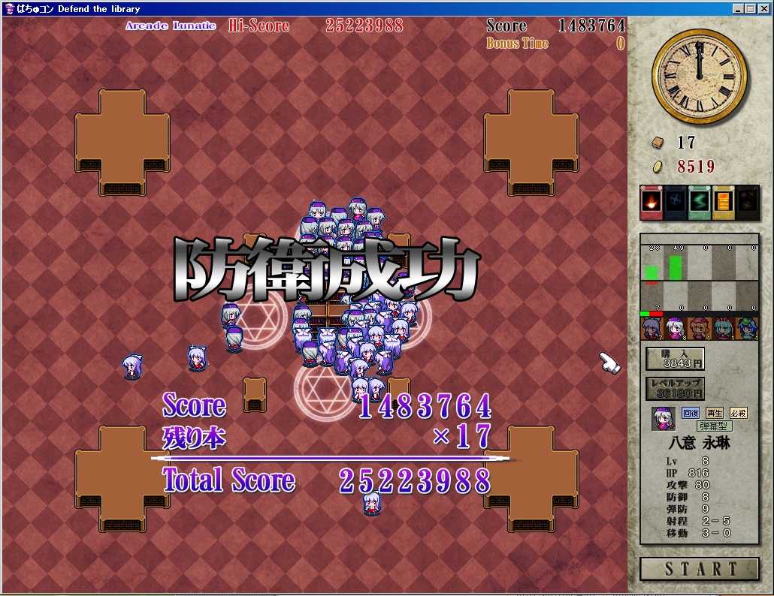Click Eirin's portrait in the detail panel
The height and width of the screenshot is (596, 774).
663,419
